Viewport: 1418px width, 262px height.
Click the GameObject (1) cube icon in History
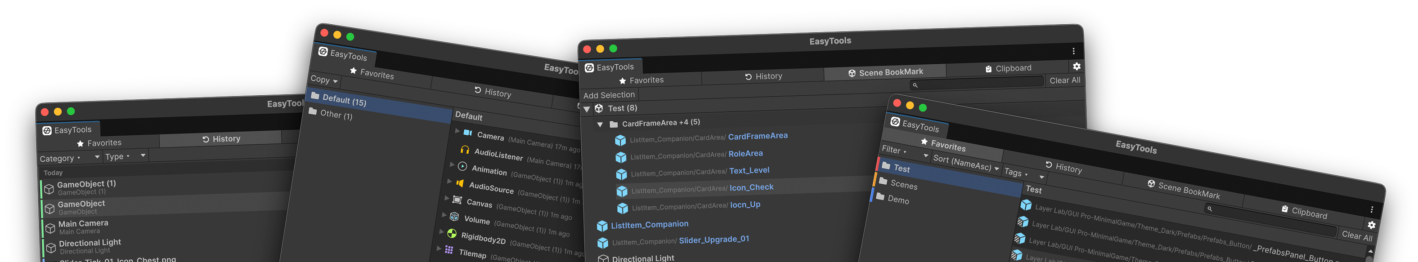(x=49, y=189)
